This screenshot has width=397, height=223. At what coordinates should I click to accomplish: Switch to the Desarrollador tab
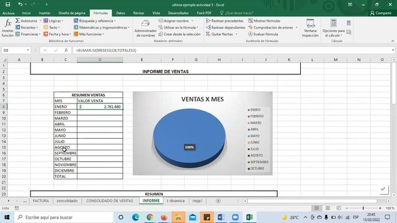click(x=178, y=13)
